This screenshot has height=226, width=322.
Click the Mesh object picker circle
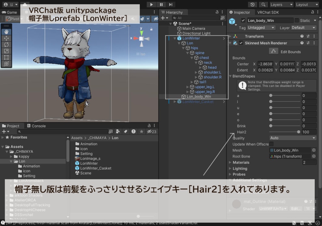pyautogui.click(x=314, y=150)
